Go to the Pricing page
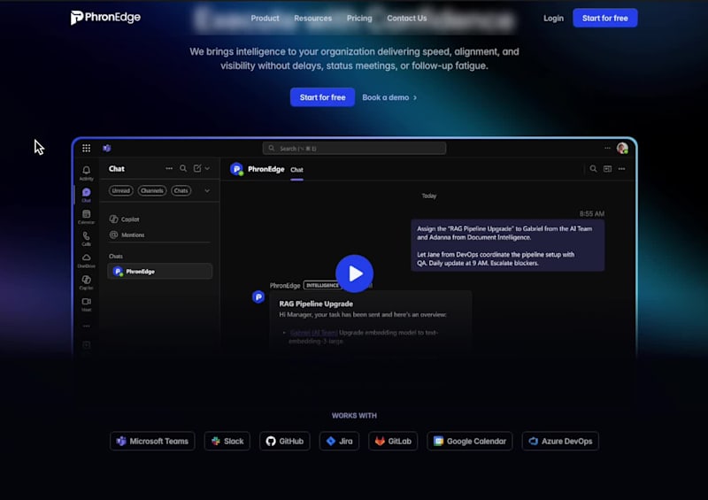This screenshot has height=500, width=708. point(359,18)
